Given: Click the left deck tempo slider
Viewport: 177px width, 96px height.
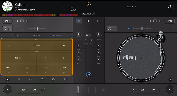Looking at the screenshot, I should 37,29.
